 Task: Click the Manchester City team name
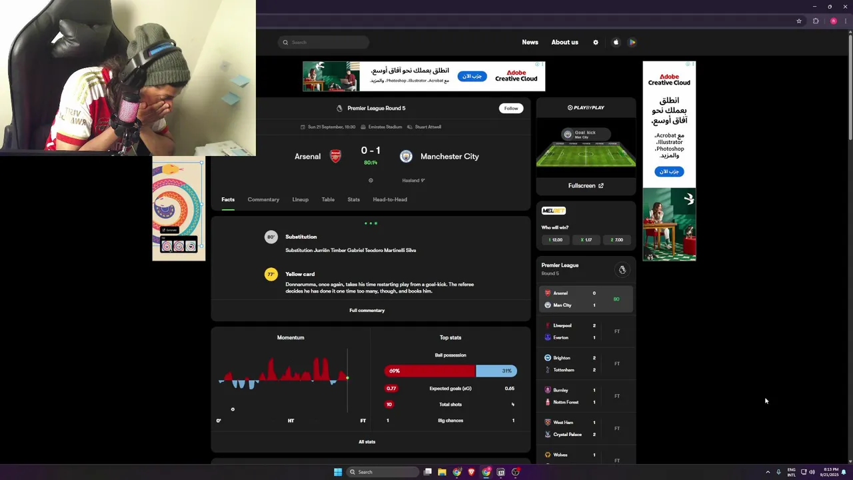[449, 156]
